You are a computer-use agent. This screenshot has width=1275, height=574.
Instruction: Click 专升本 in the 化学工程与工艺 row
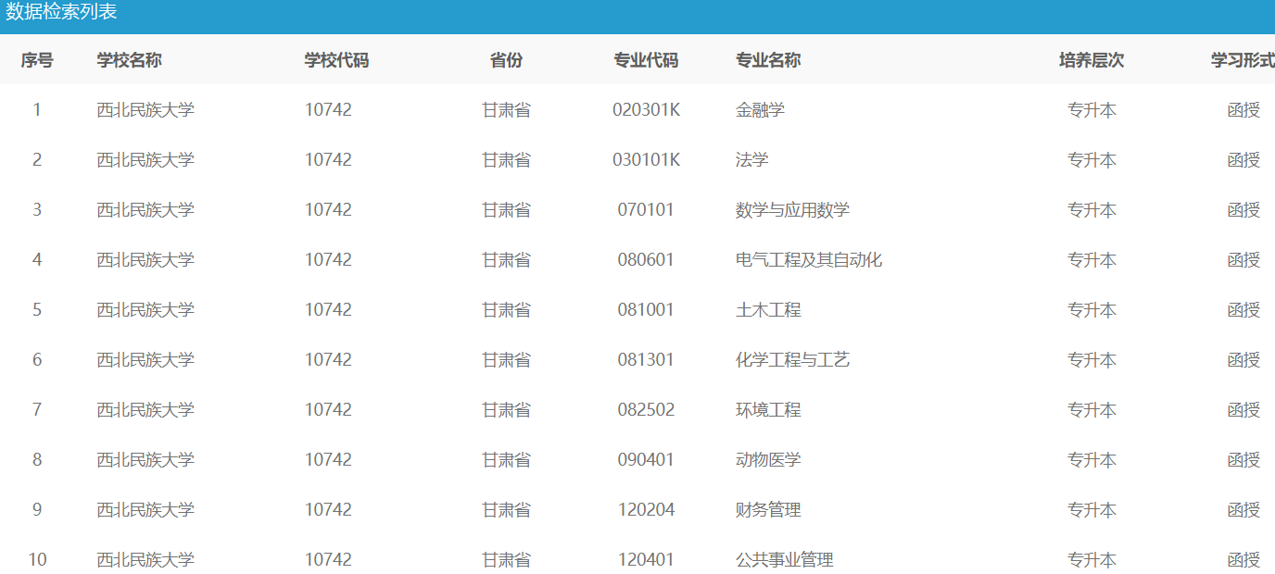click(x=1092, y=360)
